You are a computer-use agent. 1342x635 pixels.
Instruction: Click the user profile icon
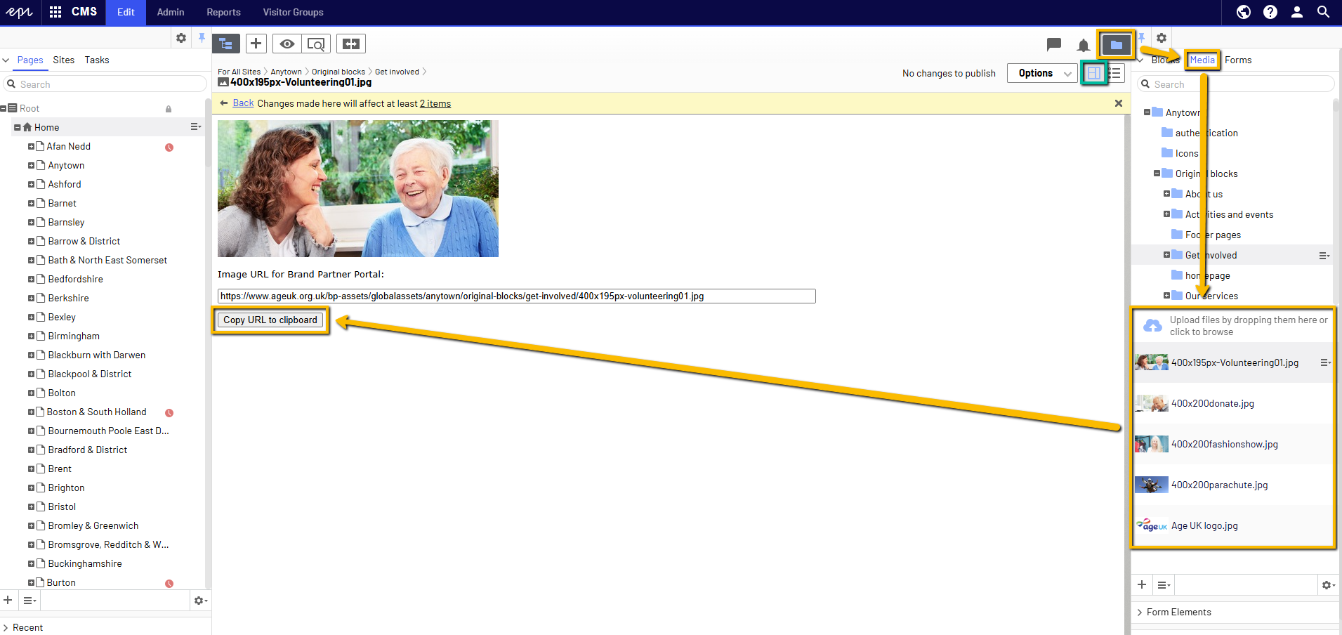click(1296, 12)
